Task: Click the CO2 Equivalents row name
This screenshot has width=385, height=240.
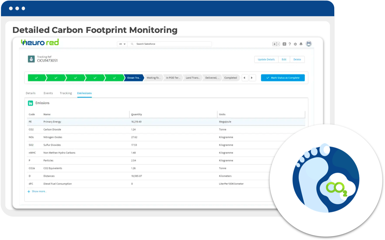Action: [53, 168]
